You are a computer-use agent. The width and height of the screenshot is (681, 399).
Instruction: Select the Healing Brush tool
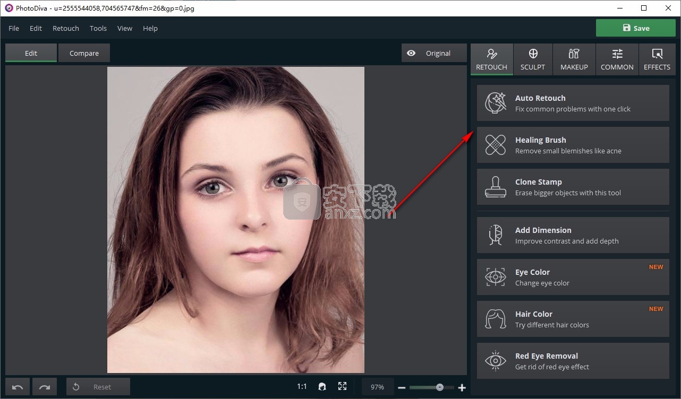click(573, 145)
